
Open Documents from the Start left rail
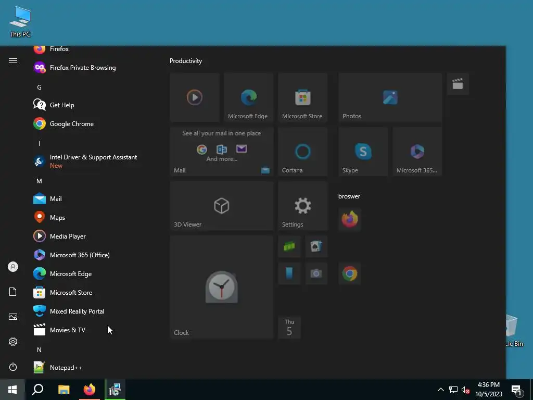pos(13,292)
